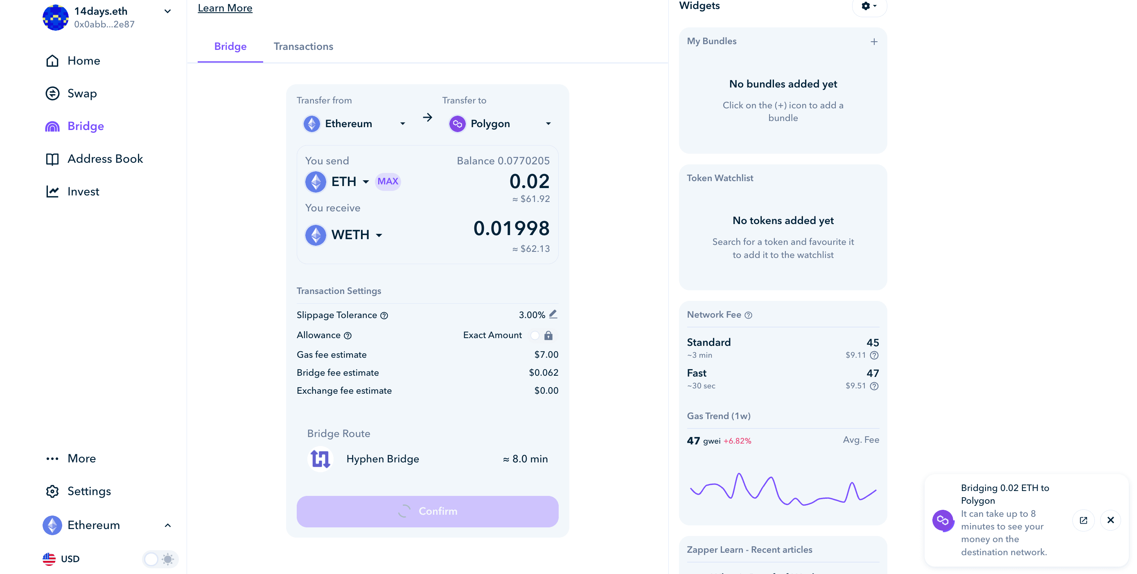
Task: Open Transfer to Polygon dropdown
Action: tap(500, 123)
